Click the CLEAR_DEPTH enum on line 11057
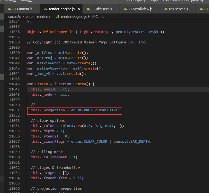 (139, 142)
